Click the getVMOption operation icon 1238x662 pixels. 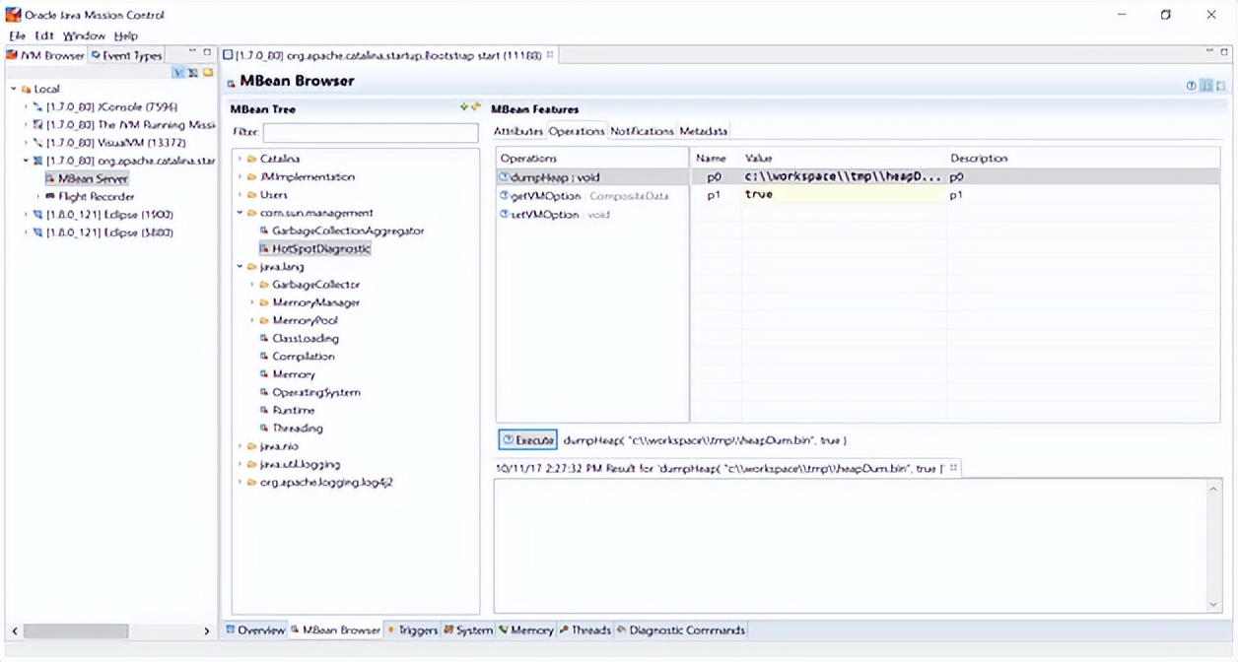(x=505, y=195)
